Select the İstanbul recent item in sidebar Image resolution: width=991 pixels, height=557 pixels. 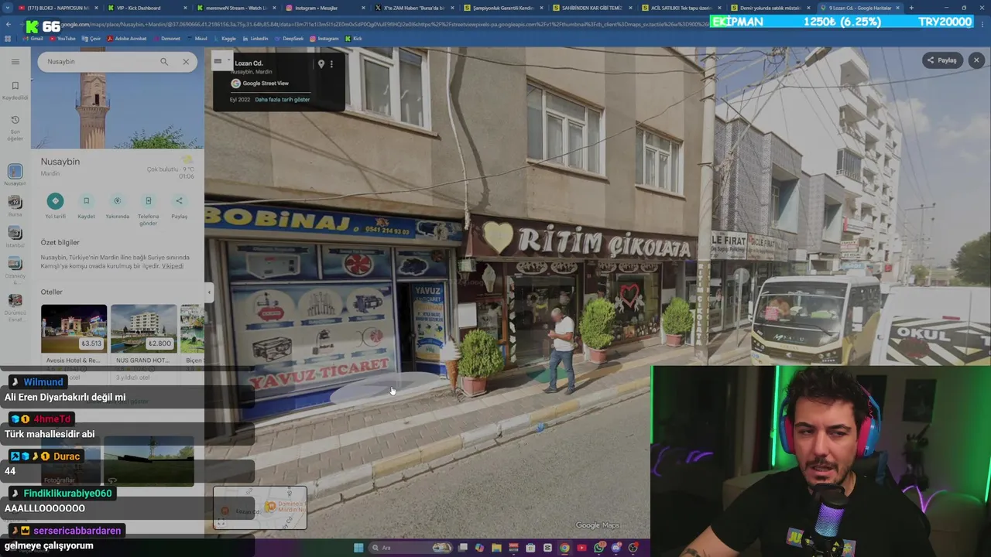[x=15, y=237]
